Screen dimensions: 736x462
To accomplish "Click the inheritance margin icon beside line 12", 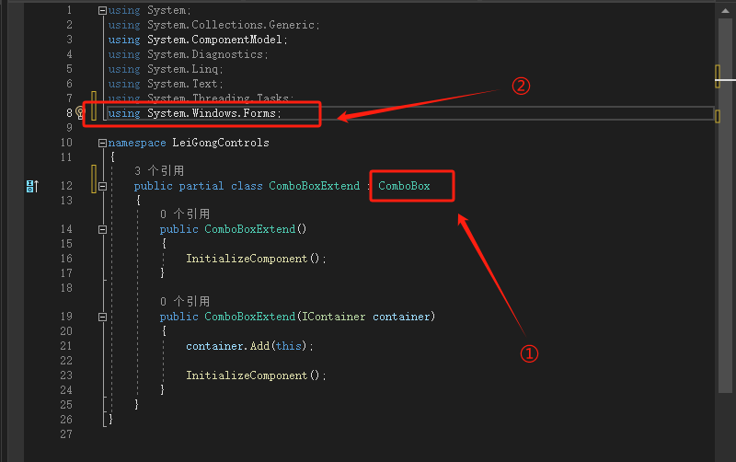I will click(31, 186).
